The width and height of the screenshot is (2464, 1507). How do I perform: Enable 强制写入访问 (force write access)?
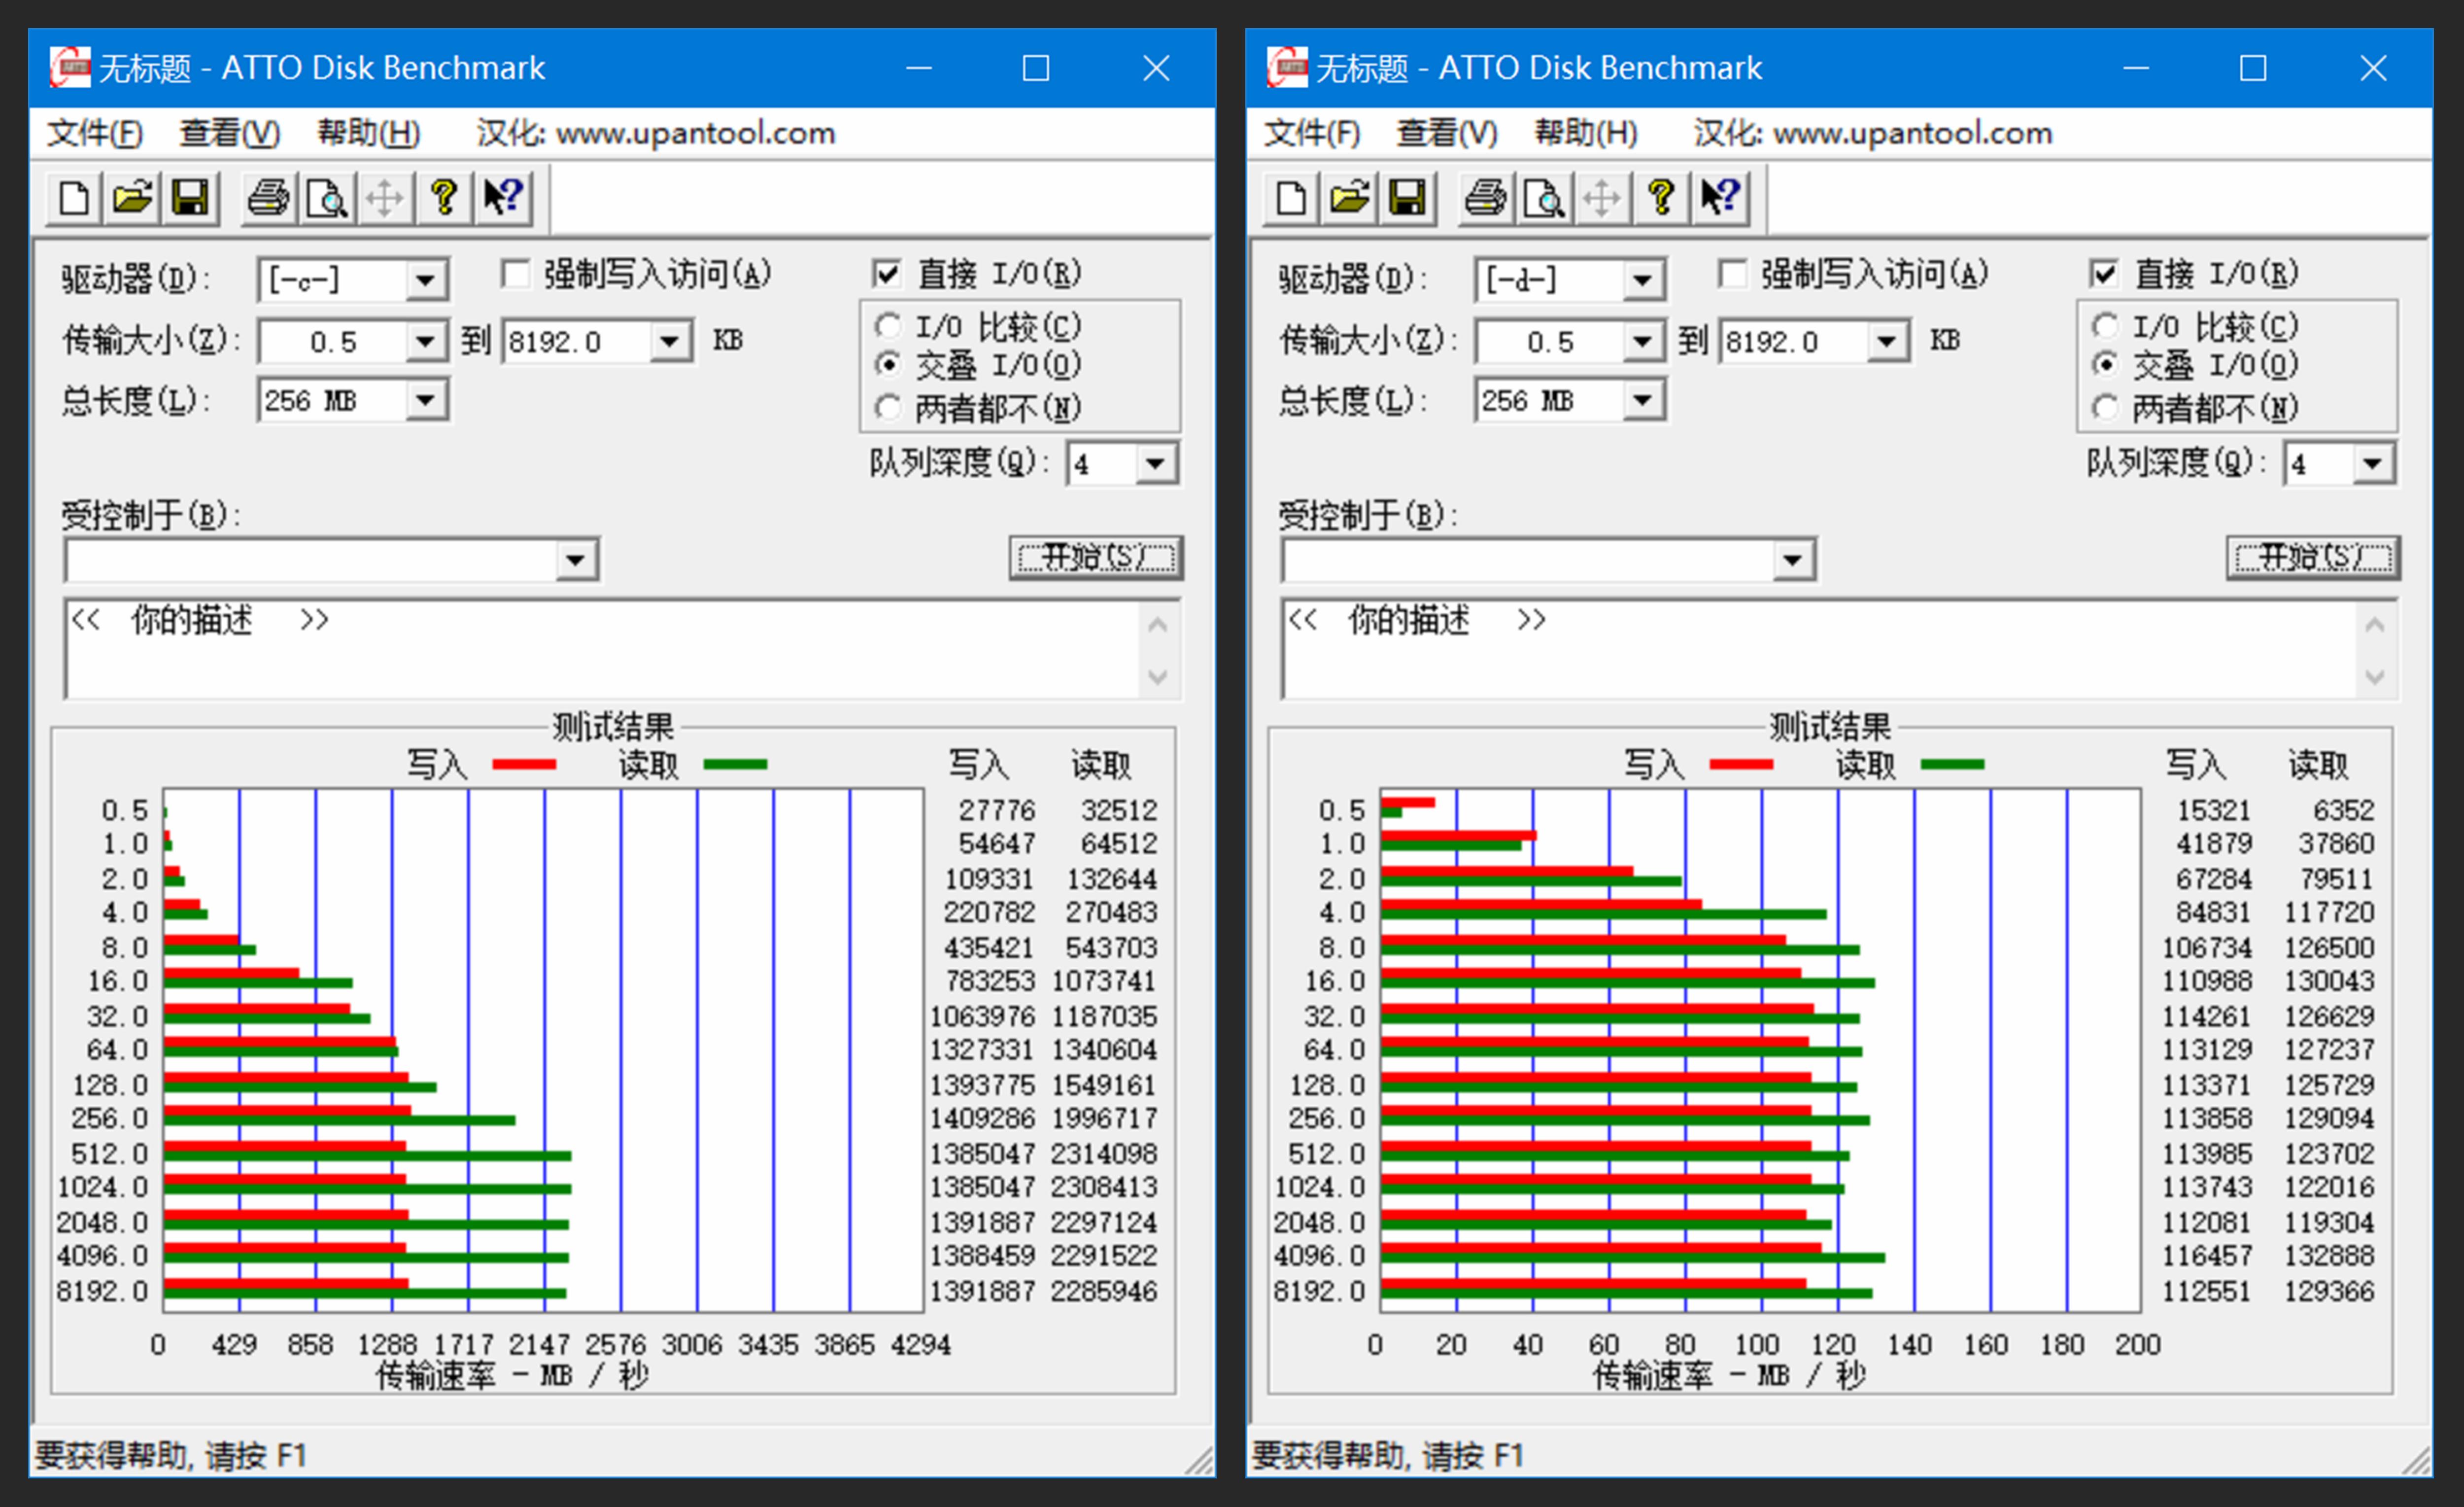[516, 273]
